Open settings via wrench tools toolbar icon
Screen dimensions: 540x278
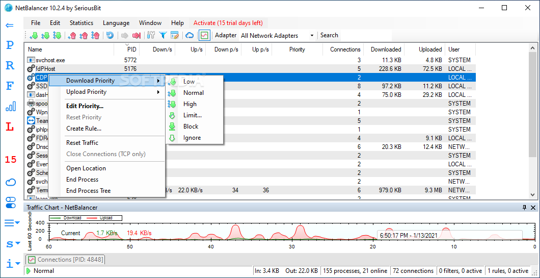tap(151, 35)
